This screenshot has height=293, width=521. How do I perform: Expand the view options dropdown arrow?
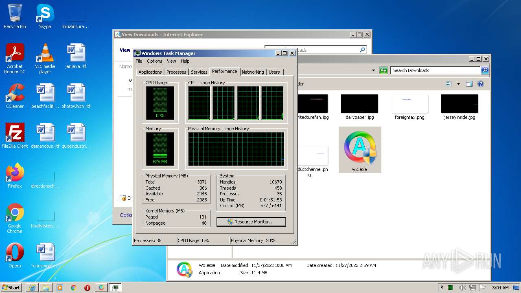pyautogui.click(x=458, y=84)
